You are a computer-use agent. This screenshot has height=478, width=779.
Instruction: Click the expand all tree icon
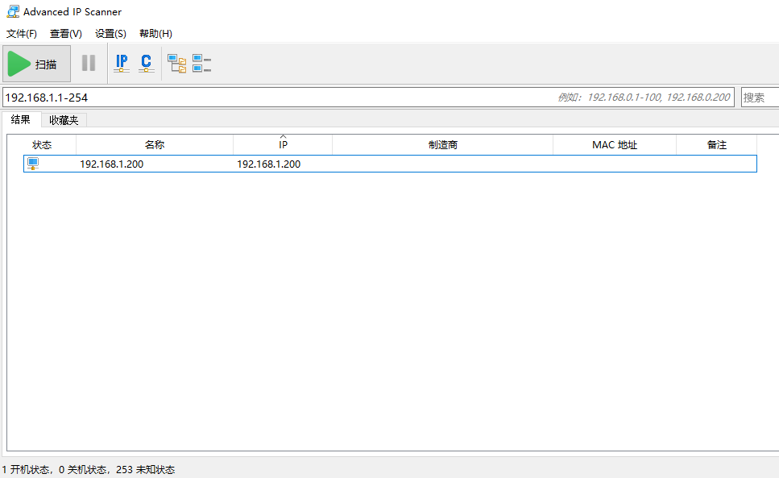(177, 64)
